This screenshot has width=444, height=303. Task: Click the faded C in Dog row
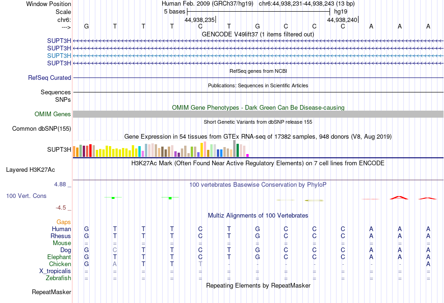tap(115, 250)
